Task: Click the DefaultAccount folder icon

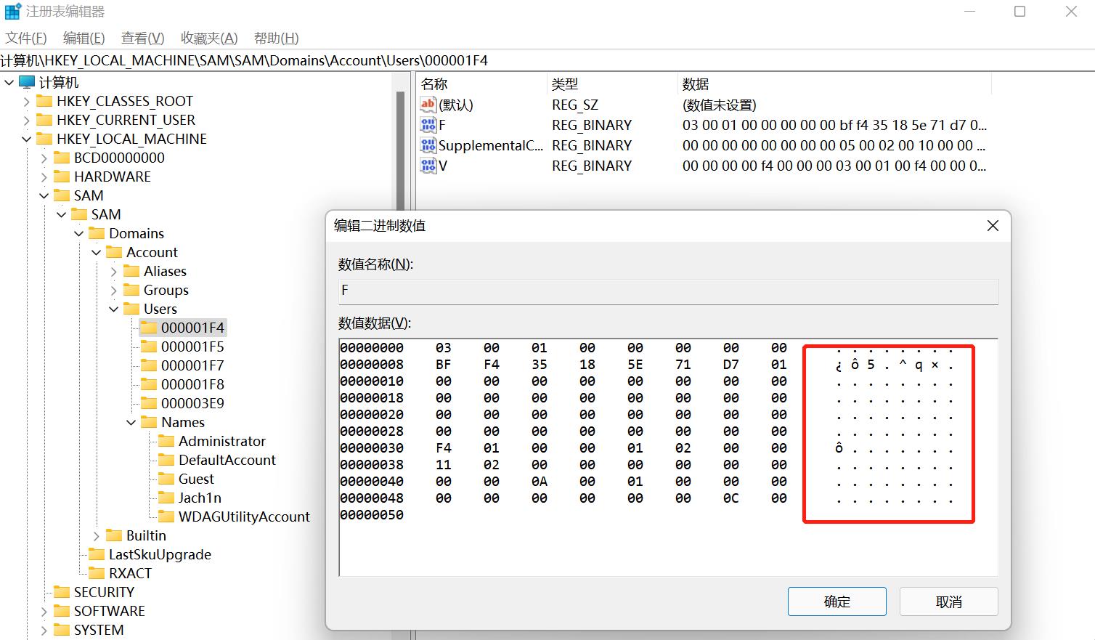Action: click(166, 460)
